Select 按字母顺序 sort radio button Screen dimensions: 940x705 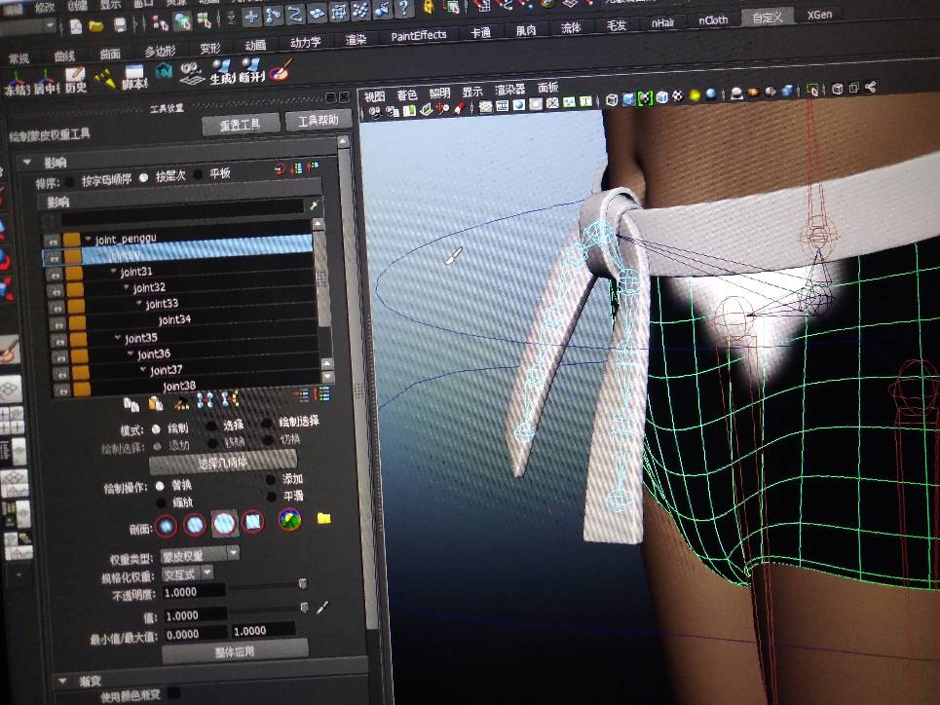click(x=70, y=181)
